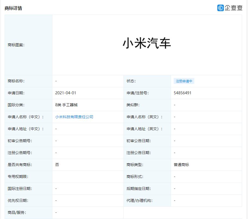The height and width of the screenshot is (219, 248).
Task: Select the 商标详情 heading
Action: point(13,8)
